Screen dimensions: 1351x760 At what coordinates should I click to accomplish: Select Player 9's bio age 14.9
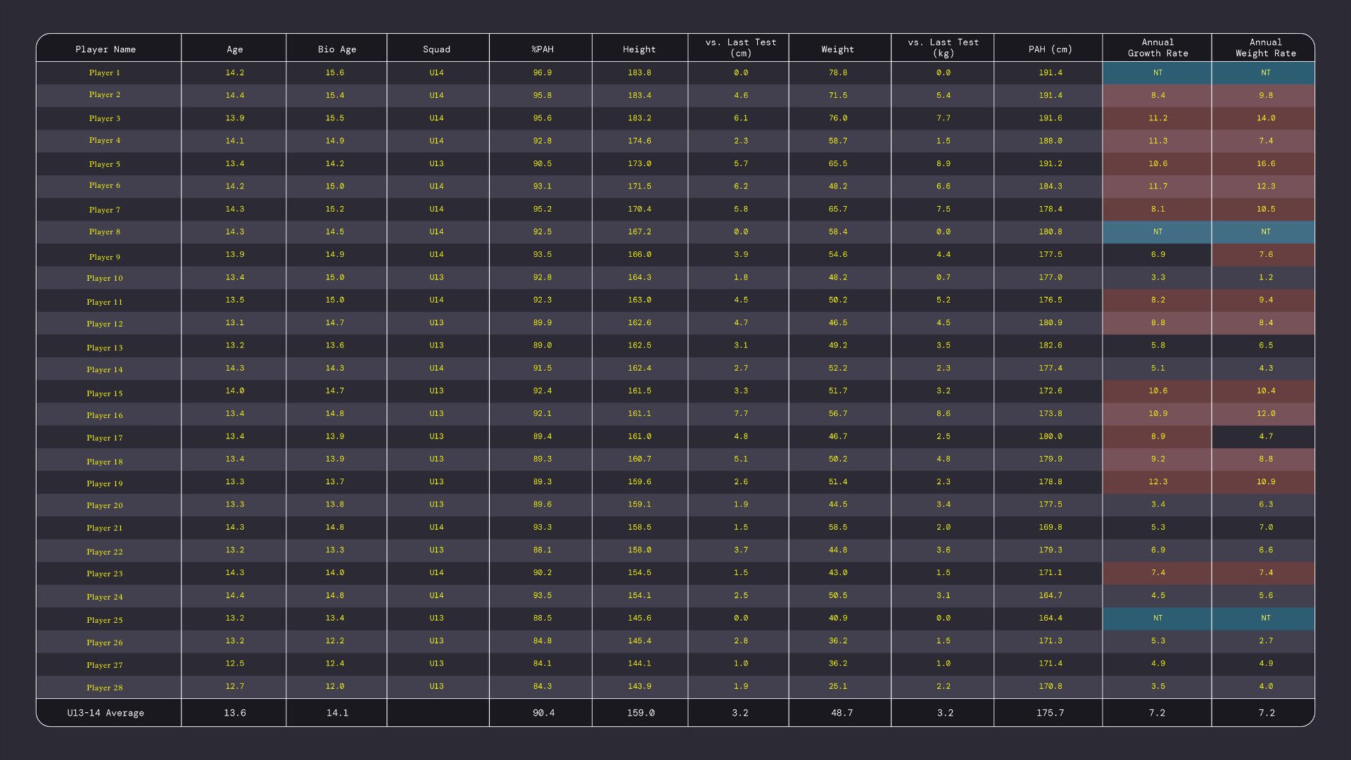335,255
